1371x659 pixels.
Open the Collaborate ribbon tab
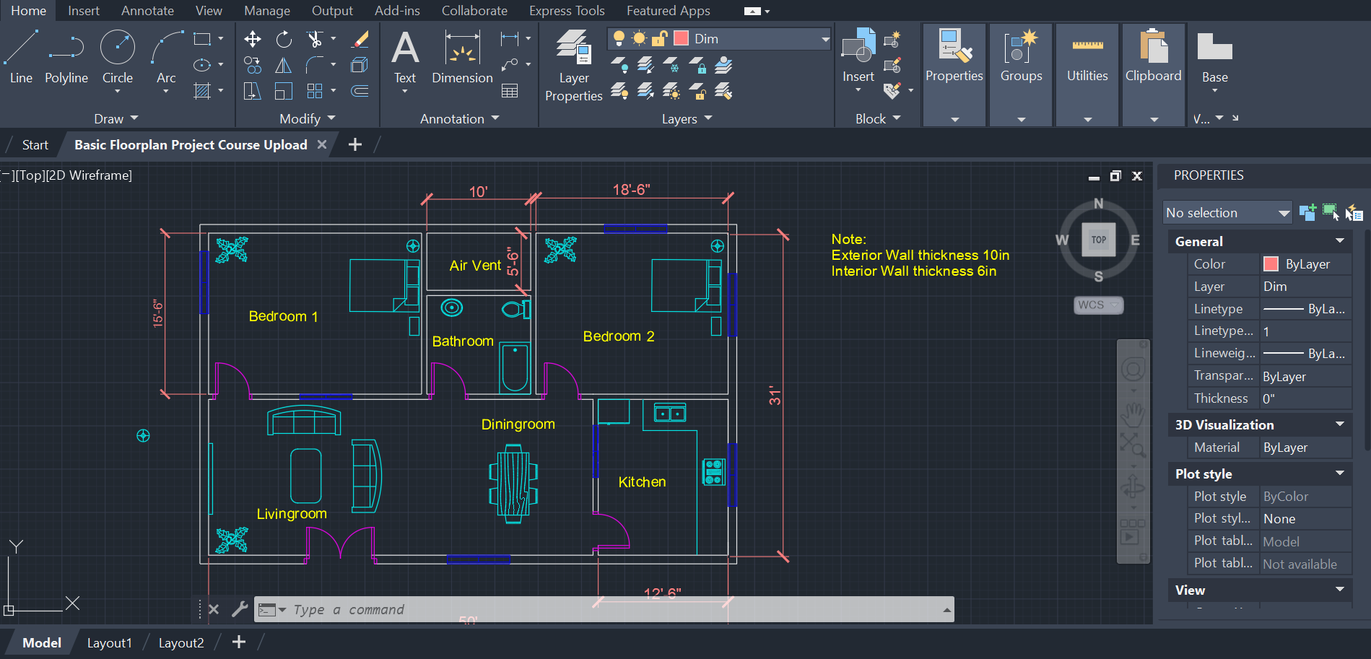click(474, 11)
